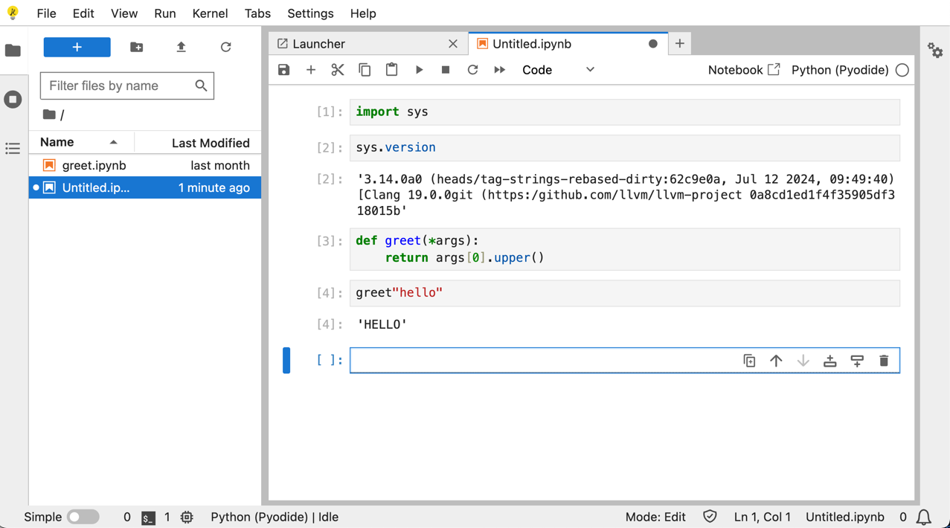Duplicate the active cell
Screen dimensions: 950x528
[x=749, y=361]
